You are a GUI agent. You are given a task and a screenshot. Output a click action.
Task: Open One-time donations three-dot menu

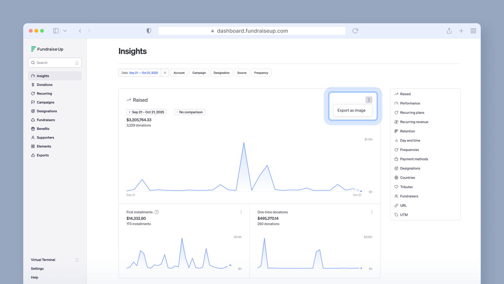pyautogui.click(x=372, y=212)
